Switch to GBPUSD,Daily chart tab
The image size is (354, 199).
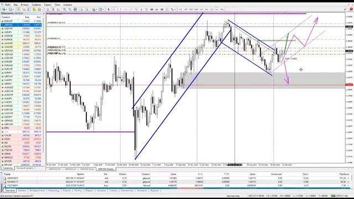(x=87, y=169)
